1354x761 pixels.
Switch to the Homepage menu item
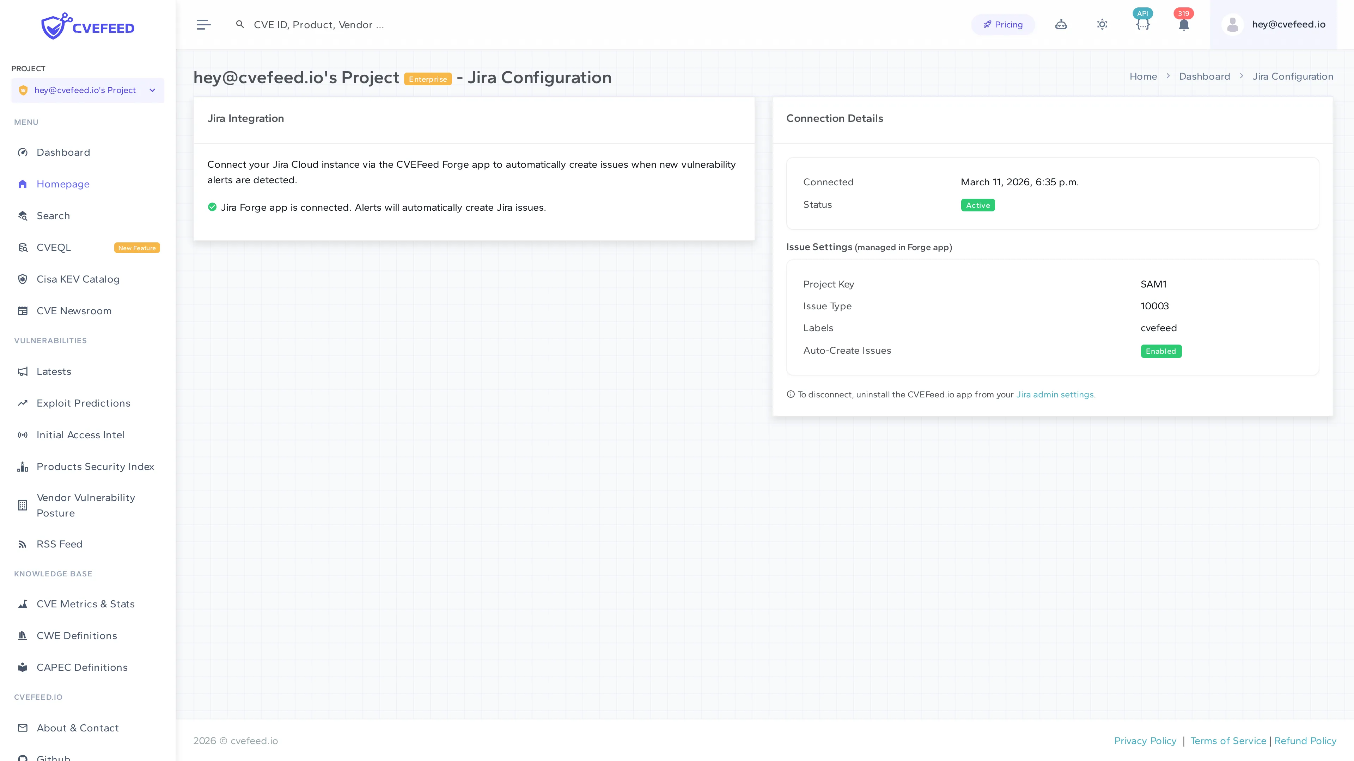[x=63, y=184]
